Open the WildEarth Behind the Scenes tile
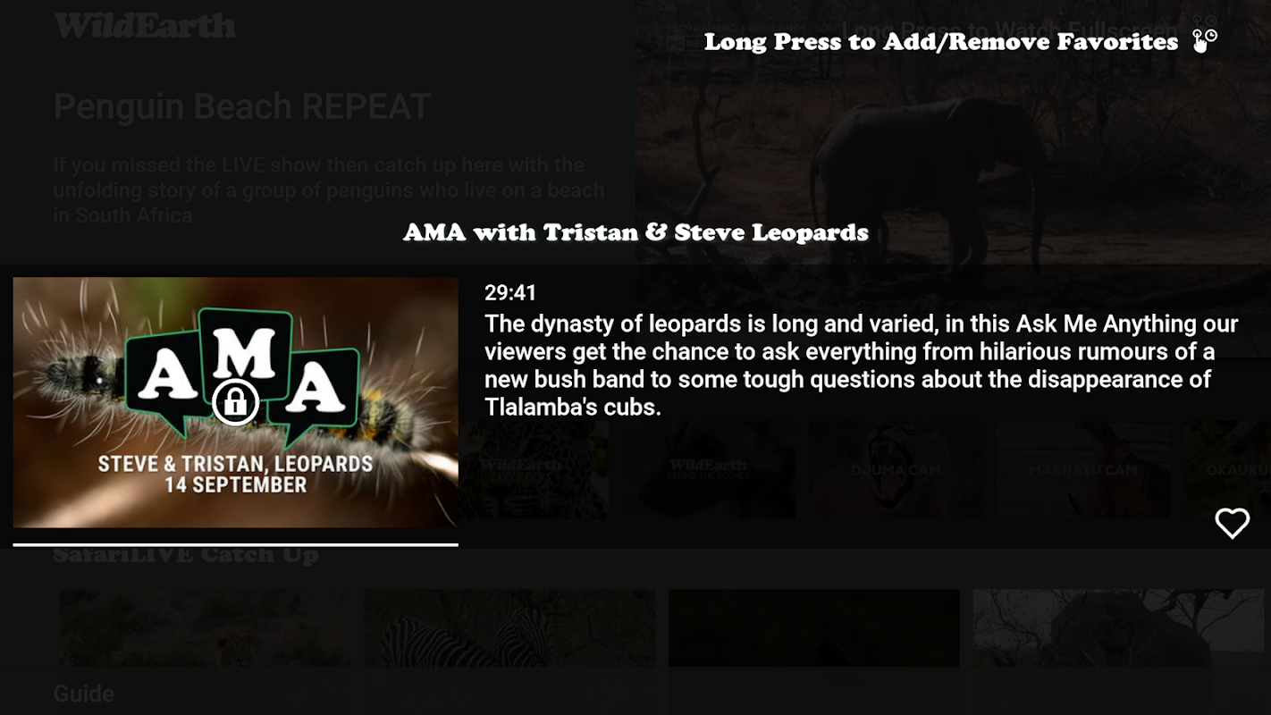1271x715 pixels. tap(709, 469)
